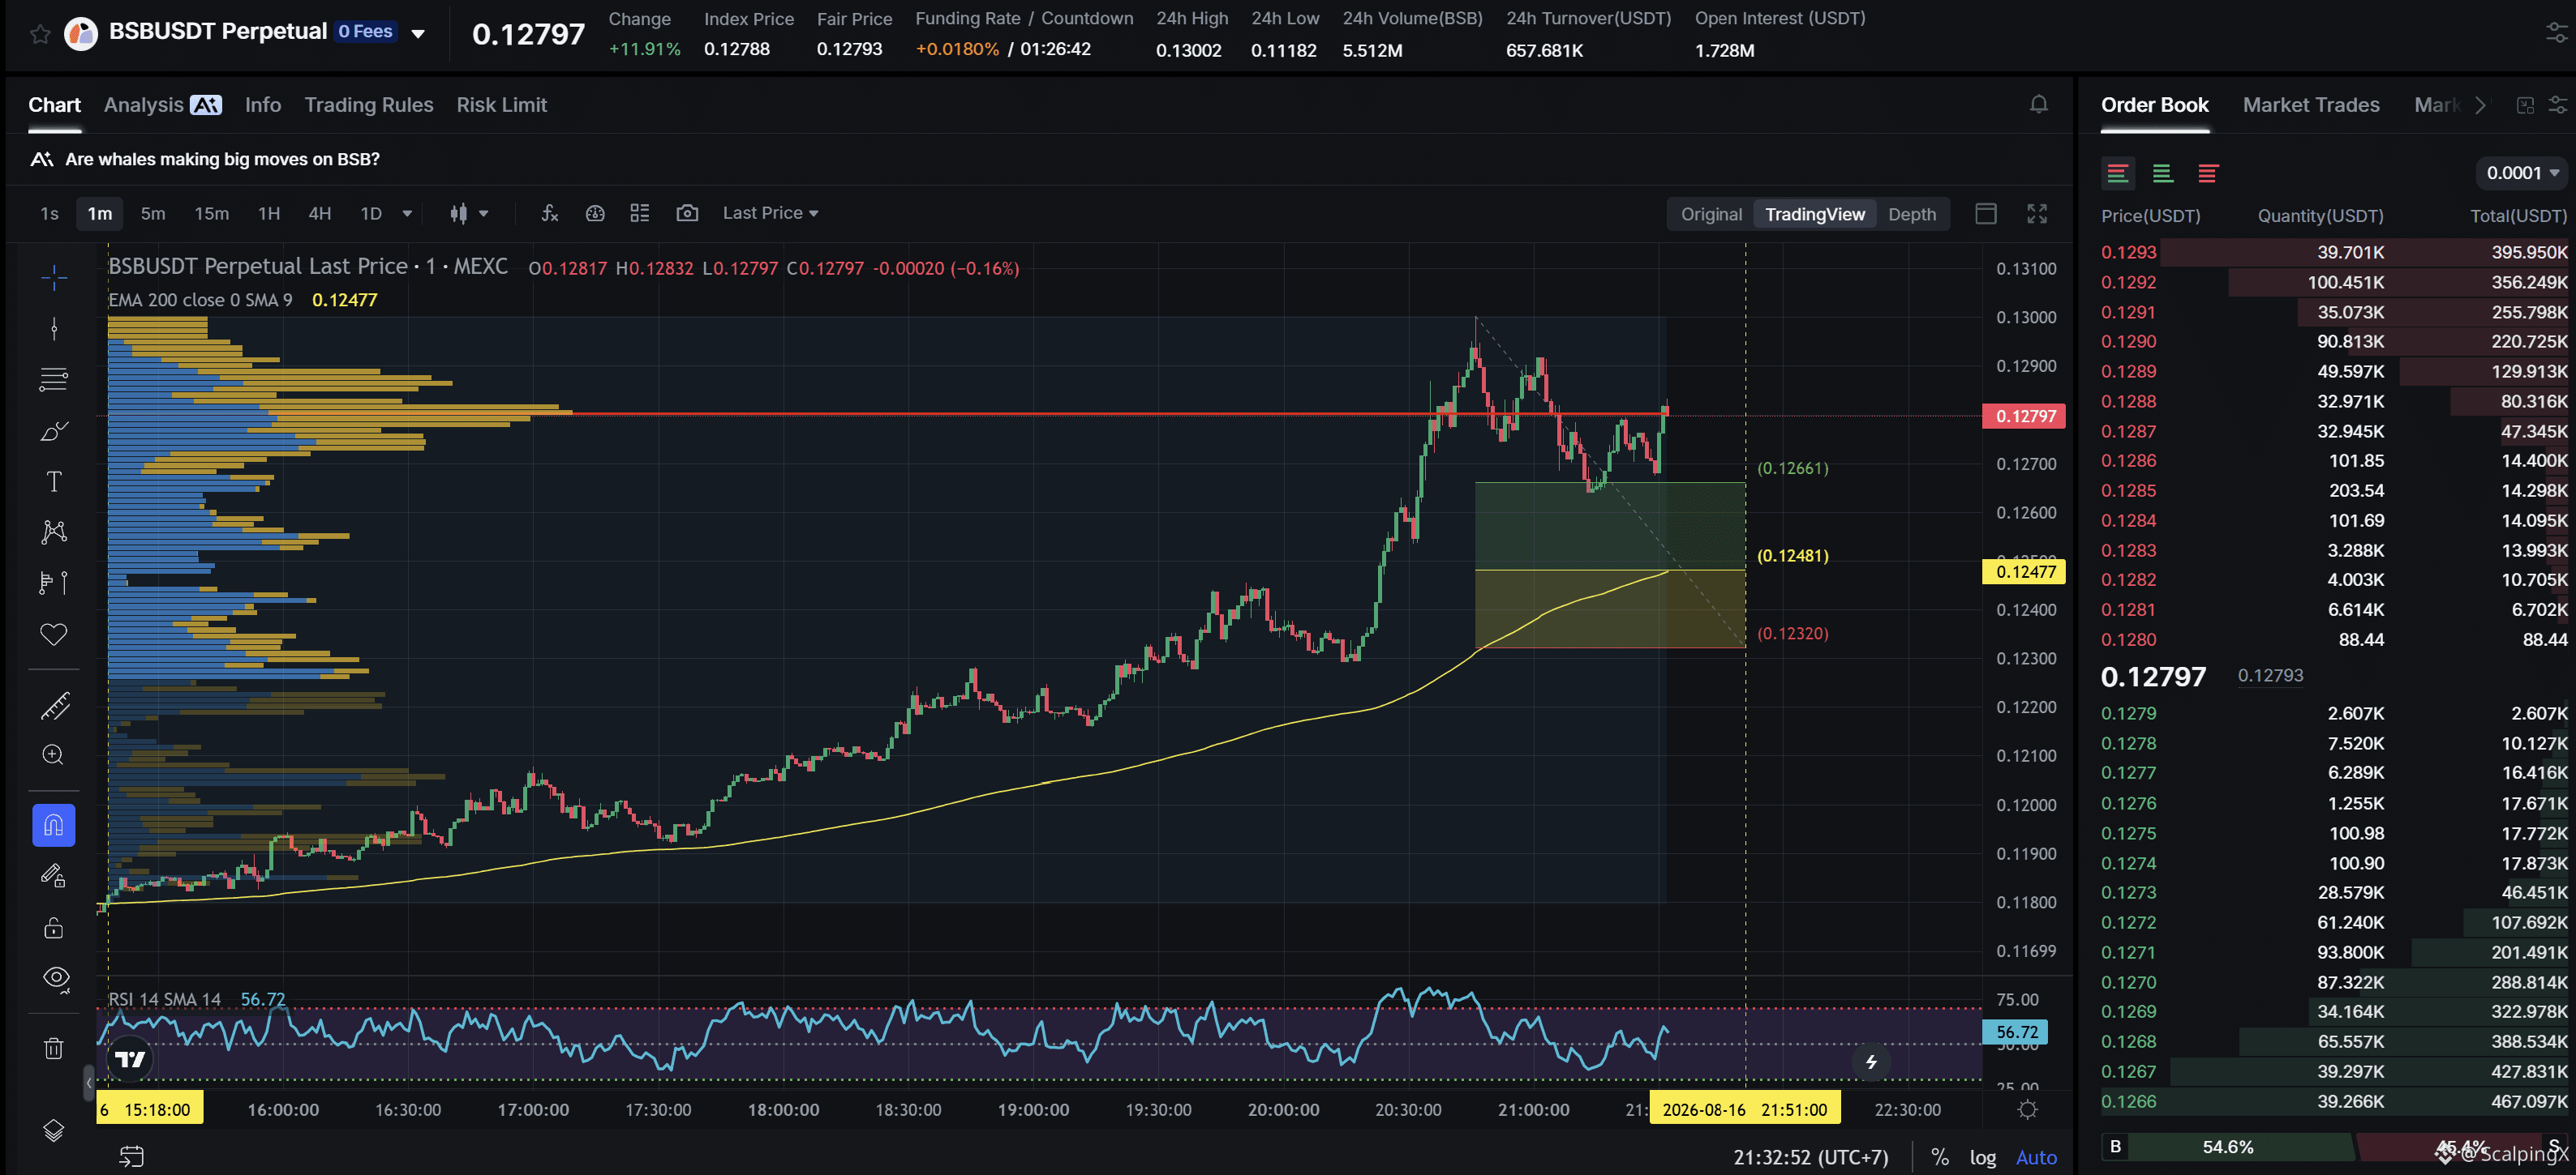Select the trend line drawing tool
Screen dimensions: 2576x1175
point(54,329)
